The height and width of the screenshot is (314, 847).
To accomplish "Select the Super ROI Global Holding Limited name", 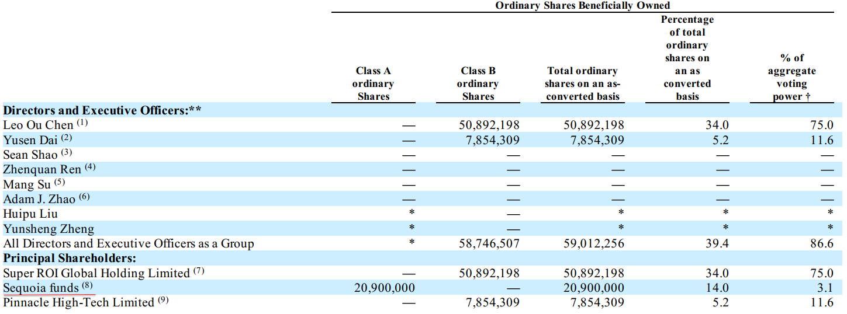I will (x=96, y=273).
